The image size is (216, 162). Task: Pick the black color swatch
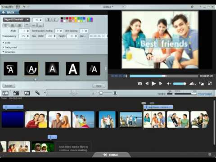(x=62, y=18)
